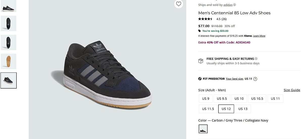The width and height of the screenshot is (303, 139).
Task: Click the Klarna Learn More link
Action: pyautogui.click(x=259, y=36)
